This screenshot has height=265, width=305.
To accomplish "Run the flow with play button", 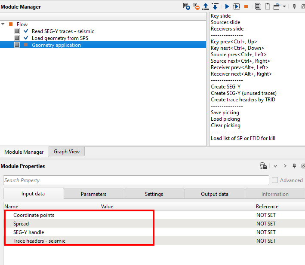I will [x=227, y=6].
